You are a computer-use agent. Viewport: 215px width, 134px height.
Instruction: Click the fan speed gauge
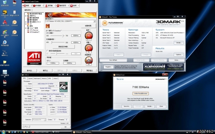[x=89, y=60]
